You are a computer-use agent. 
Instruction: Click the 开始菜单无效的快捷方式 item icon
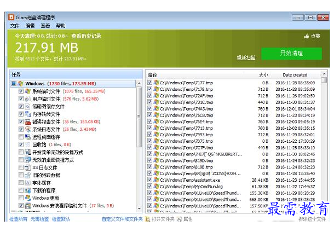[x=28, y=152]
